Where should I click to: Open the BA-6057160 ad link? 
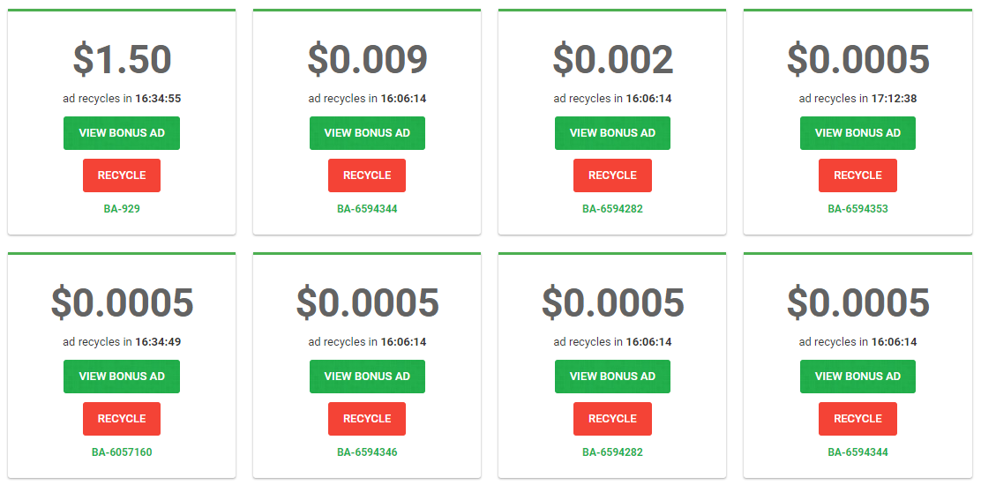(122, 452)
